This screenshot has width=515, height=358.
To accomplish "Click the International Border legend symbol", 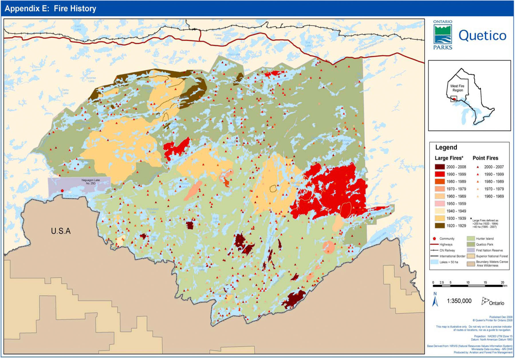I will (435, 256).
